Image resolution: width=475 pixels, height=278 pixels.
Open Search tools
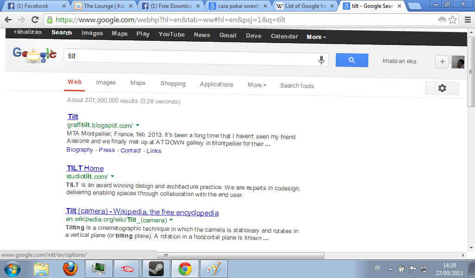click(297, 86)
